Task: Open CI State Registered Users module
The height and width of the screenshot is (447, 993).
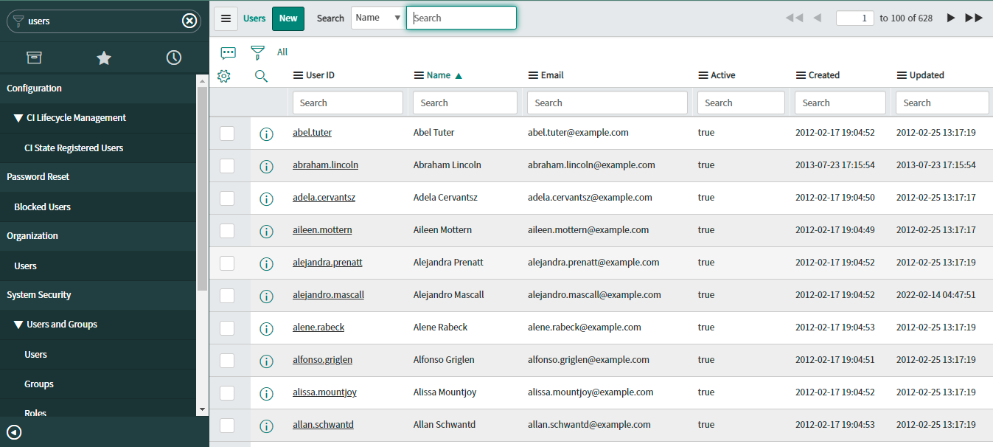Action: tap(74, 148)
